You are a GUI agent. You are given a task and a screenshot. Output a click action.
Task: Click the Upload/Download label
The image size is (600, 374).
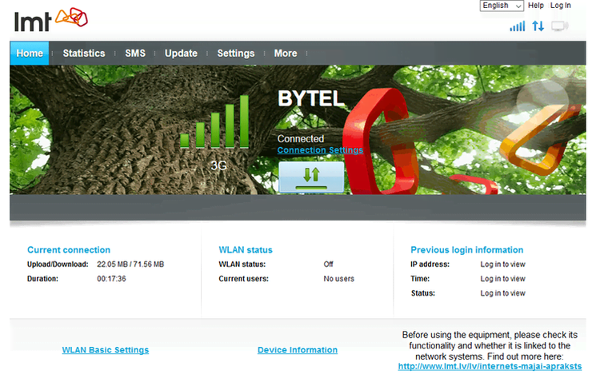(58, 265)
